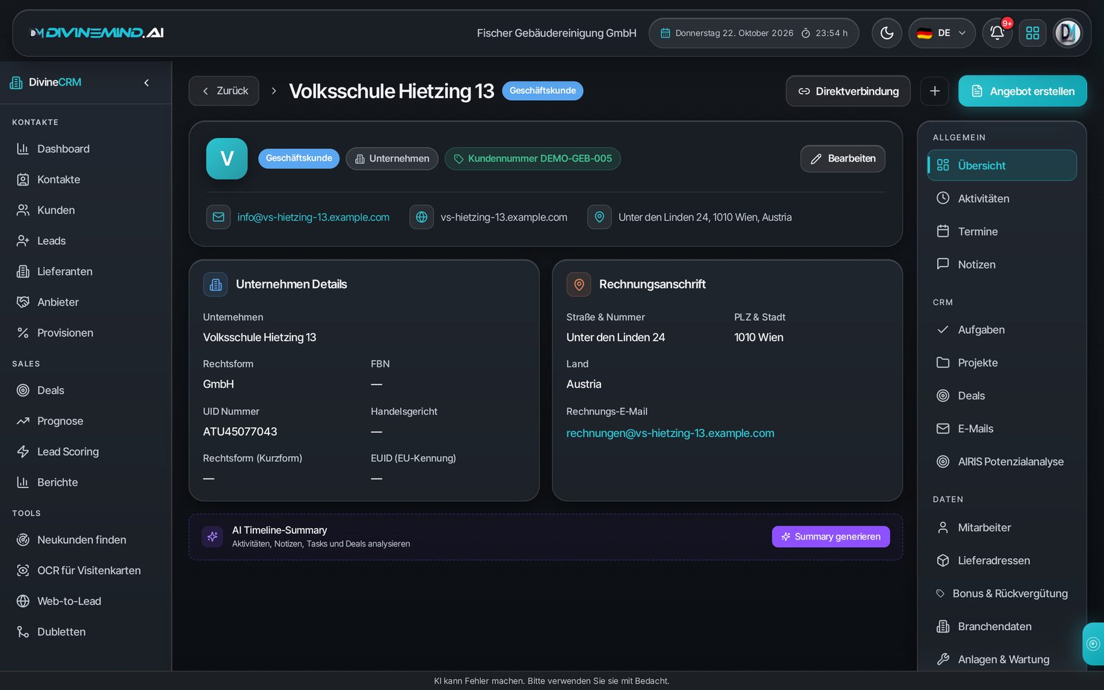The height and width of the screenshot is (690, 1104).
Task: Open AIRIS Potenzialanalyse
Action: (1002, 462)
